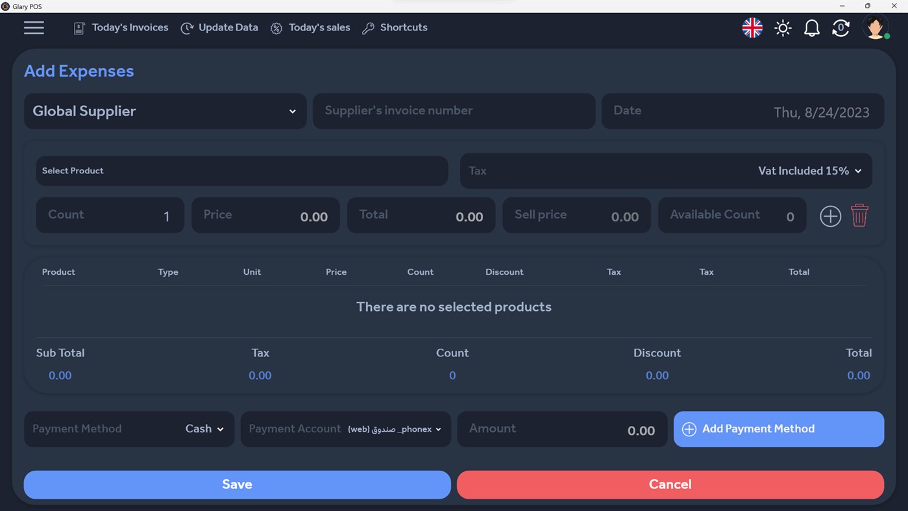Open the hamburger navigation menu

[34, 27]
